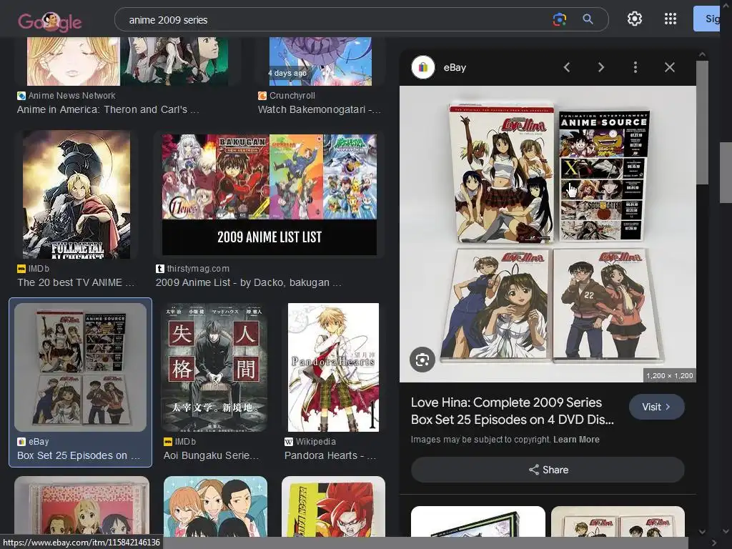The image size is (732, 549).
Task: Select the eBay Love Hina box set thumbnail
Action: tap(80, 367)
